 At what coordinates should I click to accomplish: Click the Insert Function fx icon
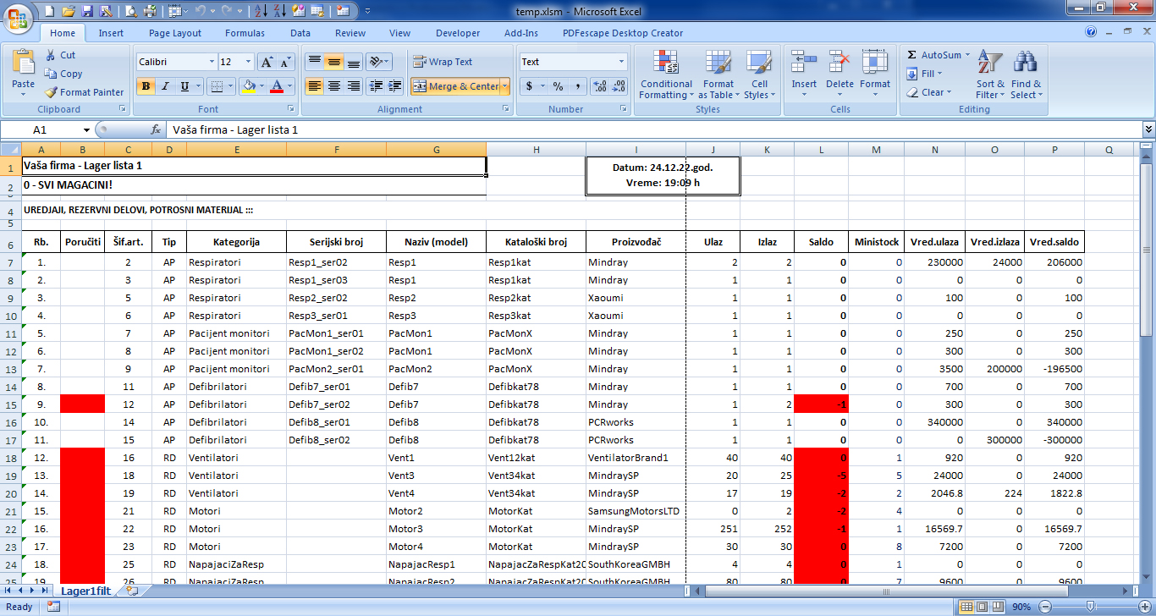[156, 130]
